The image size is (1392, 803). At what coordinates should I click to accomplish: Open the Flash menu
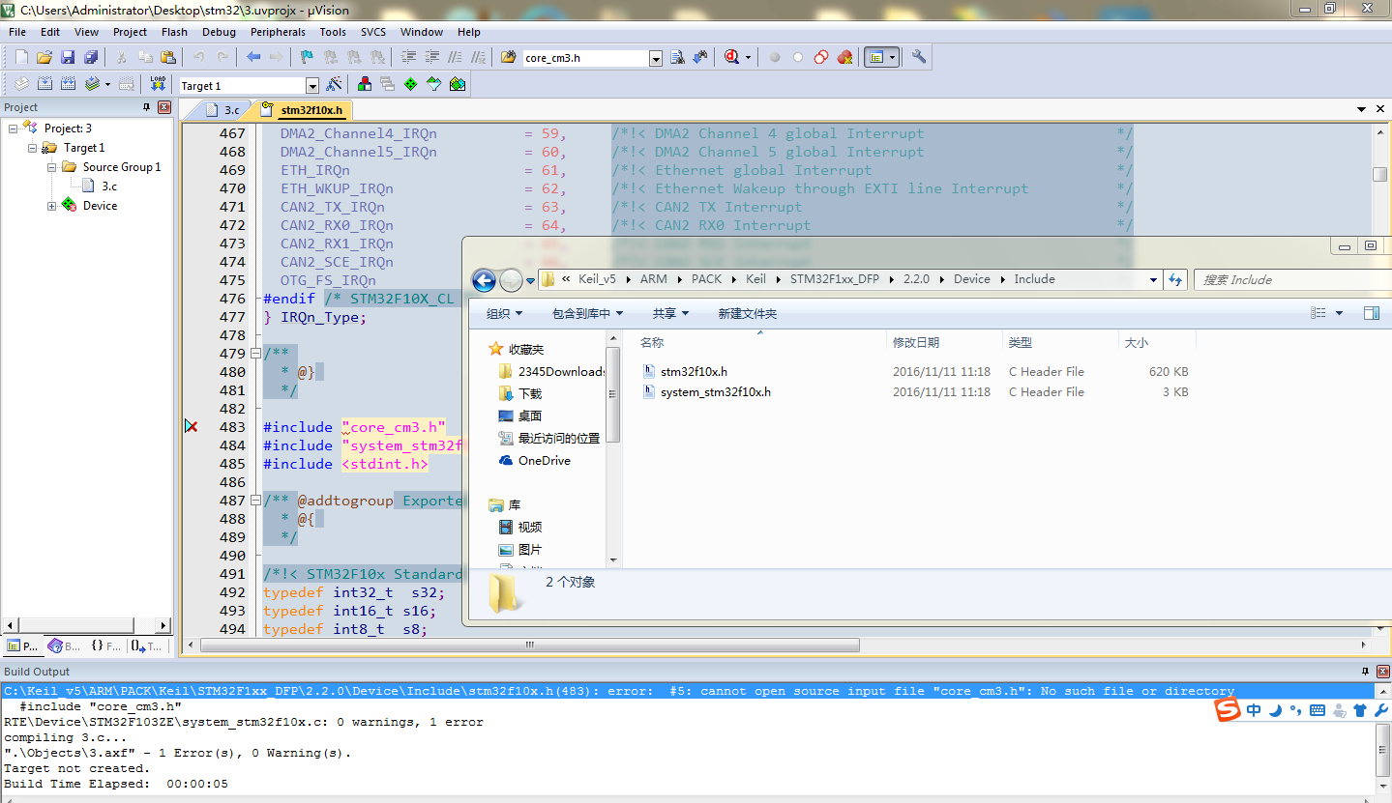[174, 32]
